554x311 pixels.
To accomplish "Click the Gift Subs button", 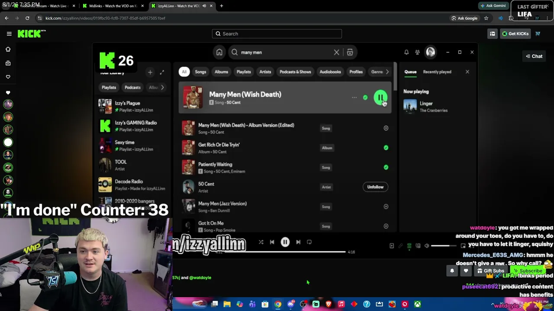I will tap(491, 271).
